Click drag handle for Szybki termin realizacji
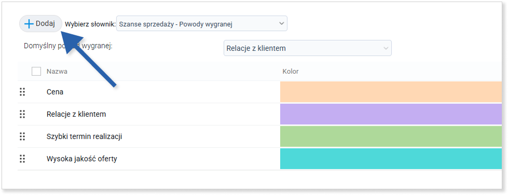 (x=22, y=136)
